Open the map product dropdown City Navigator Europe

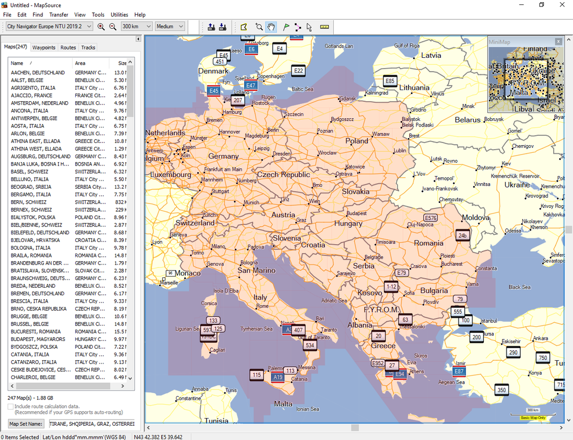click(x=49, y=26)
